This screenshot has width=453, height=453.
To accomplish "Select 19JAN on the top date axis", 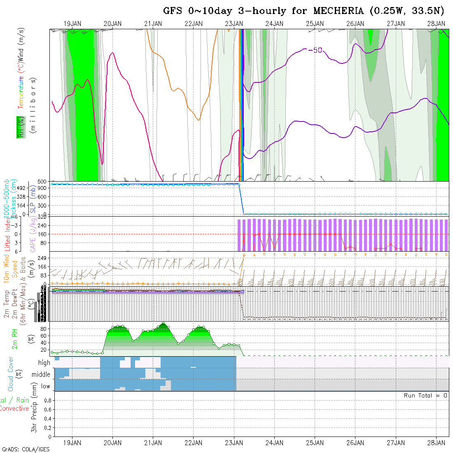I will (x=72, y=24).
